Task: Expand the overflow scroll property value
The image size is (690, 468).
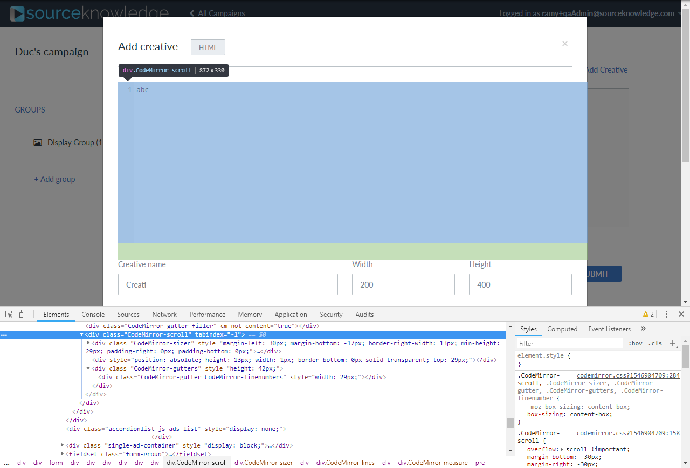Action: (x=562, y=449)
